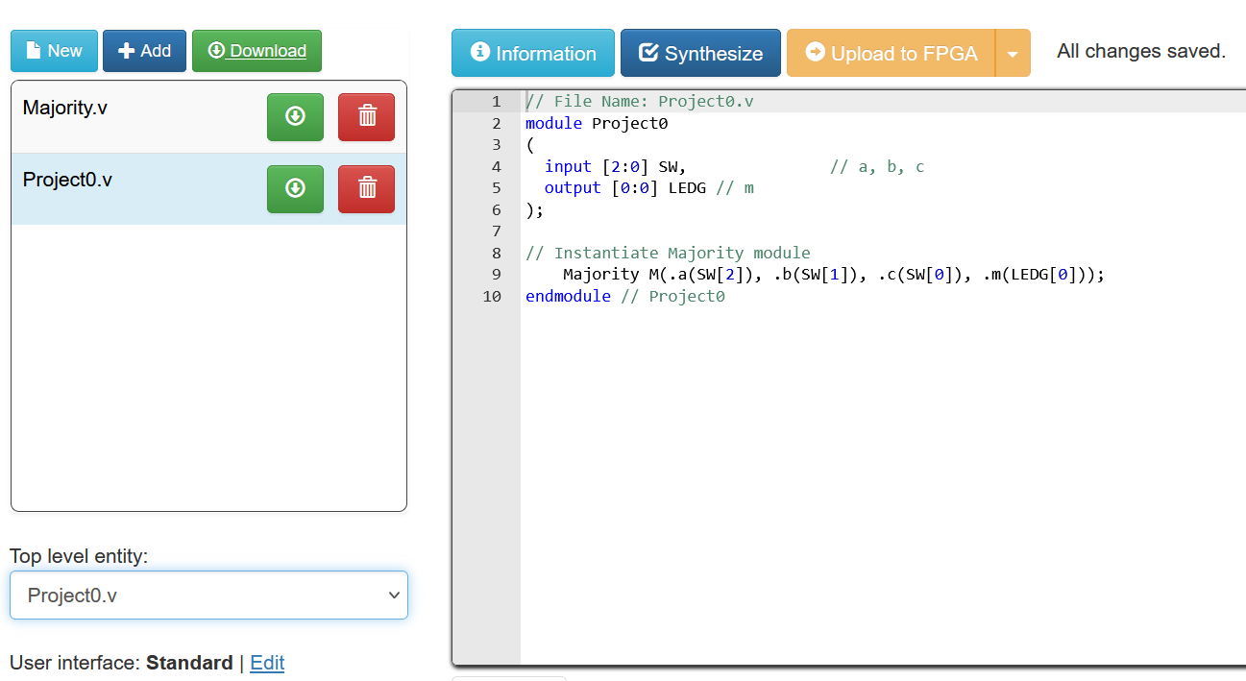Open the Top level entity dropdown
The height and width of the screenshot is (681, 1246).
(208, 596)
